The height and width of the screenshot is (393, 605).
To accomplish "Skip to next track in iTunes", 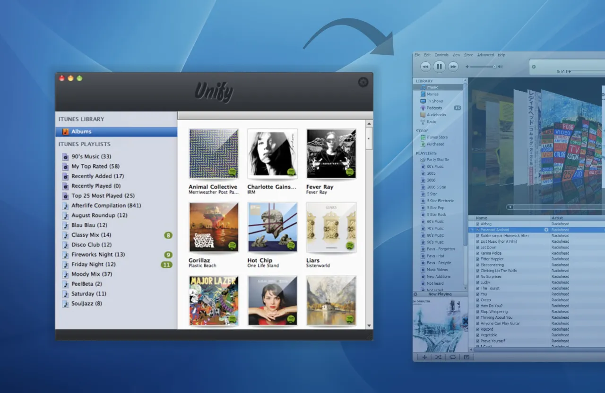I will (453, 67).
